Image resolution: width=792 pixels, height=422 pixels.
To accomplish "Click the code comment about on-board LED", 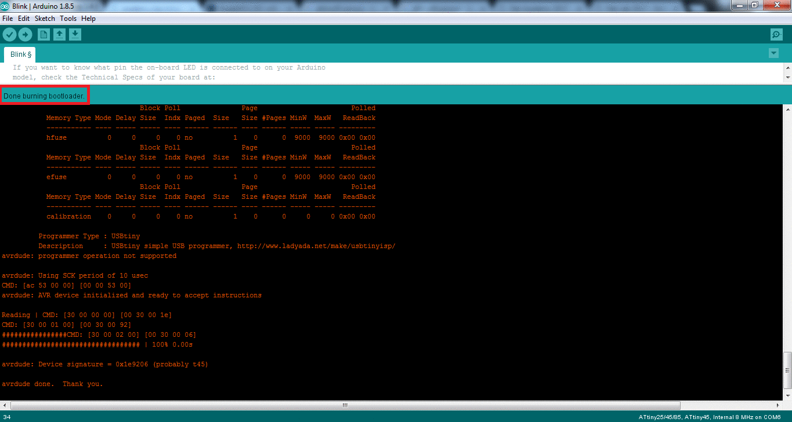I will click(169, 67).
